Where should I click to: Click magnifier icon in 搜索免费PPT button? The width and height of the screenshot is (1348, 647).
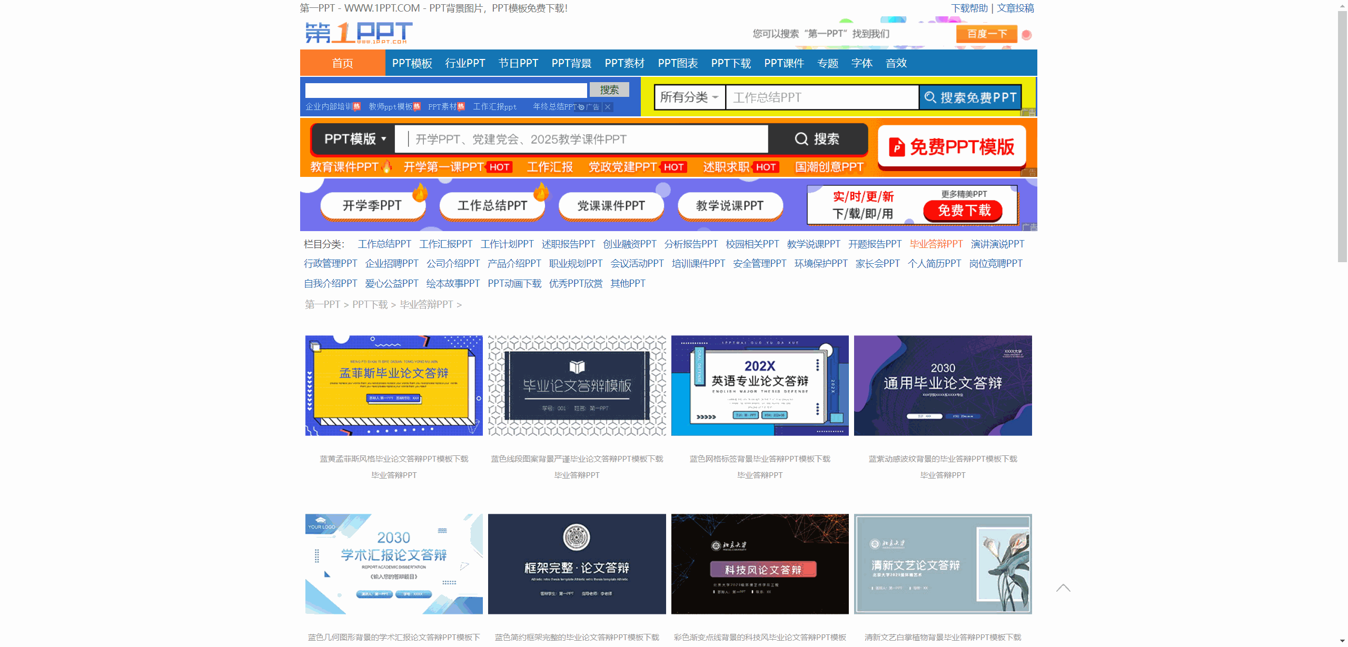[930, 97]
